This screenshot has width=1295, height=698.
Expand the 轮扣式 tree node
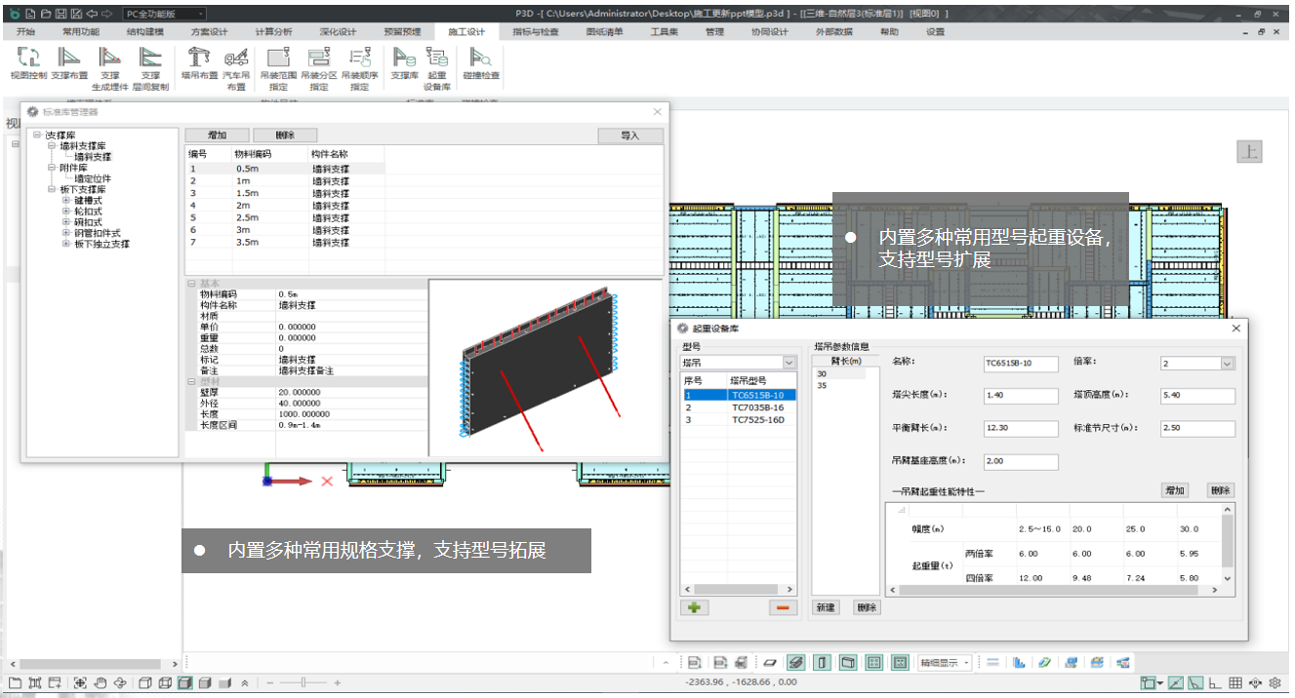(65, 212)
